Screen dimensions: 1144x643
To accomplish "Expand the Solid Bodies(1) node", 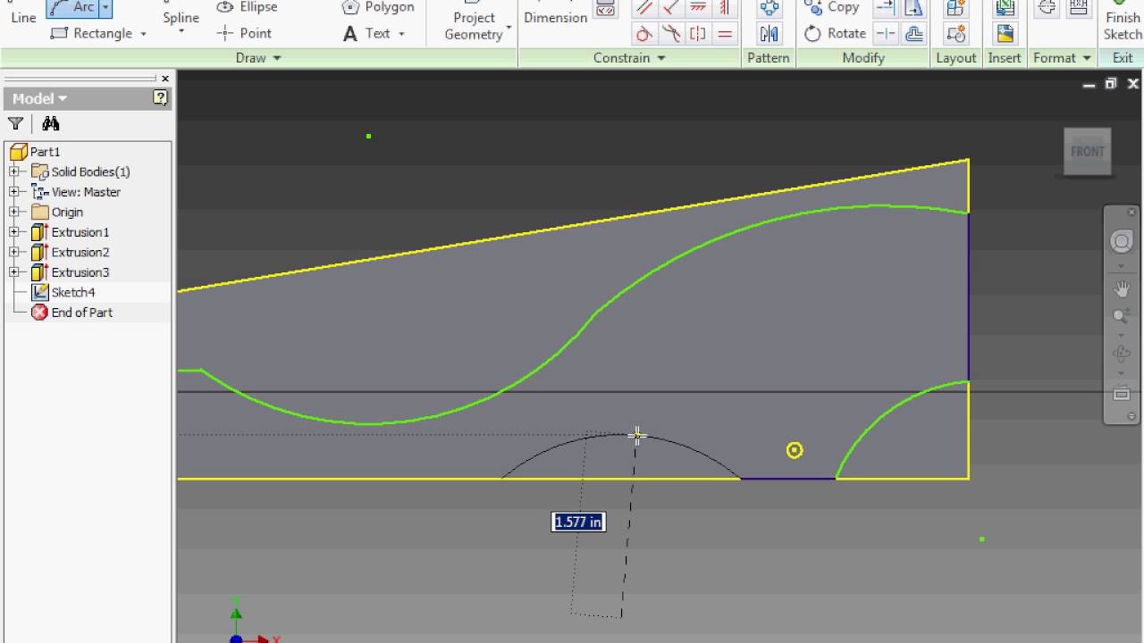I will pos(14,171).
